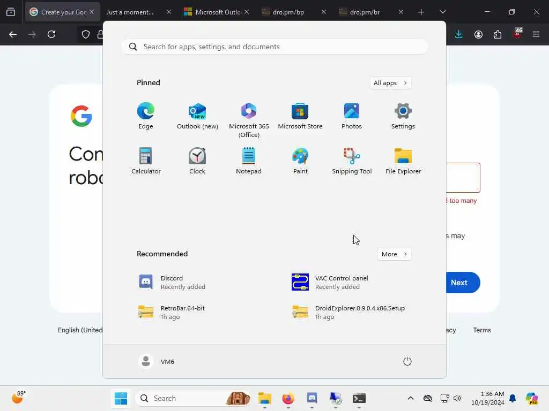Viewport: 549px width, 411px height.
Task: Open Paint from Start menu
Action: click(300, 161)
